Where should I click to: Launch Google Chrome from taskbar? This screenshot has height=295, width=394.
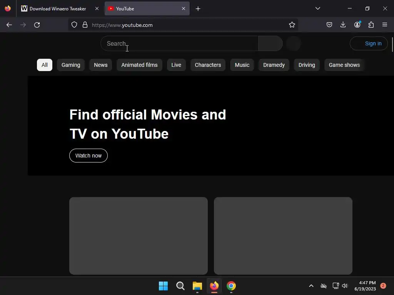tap(231, 286)
